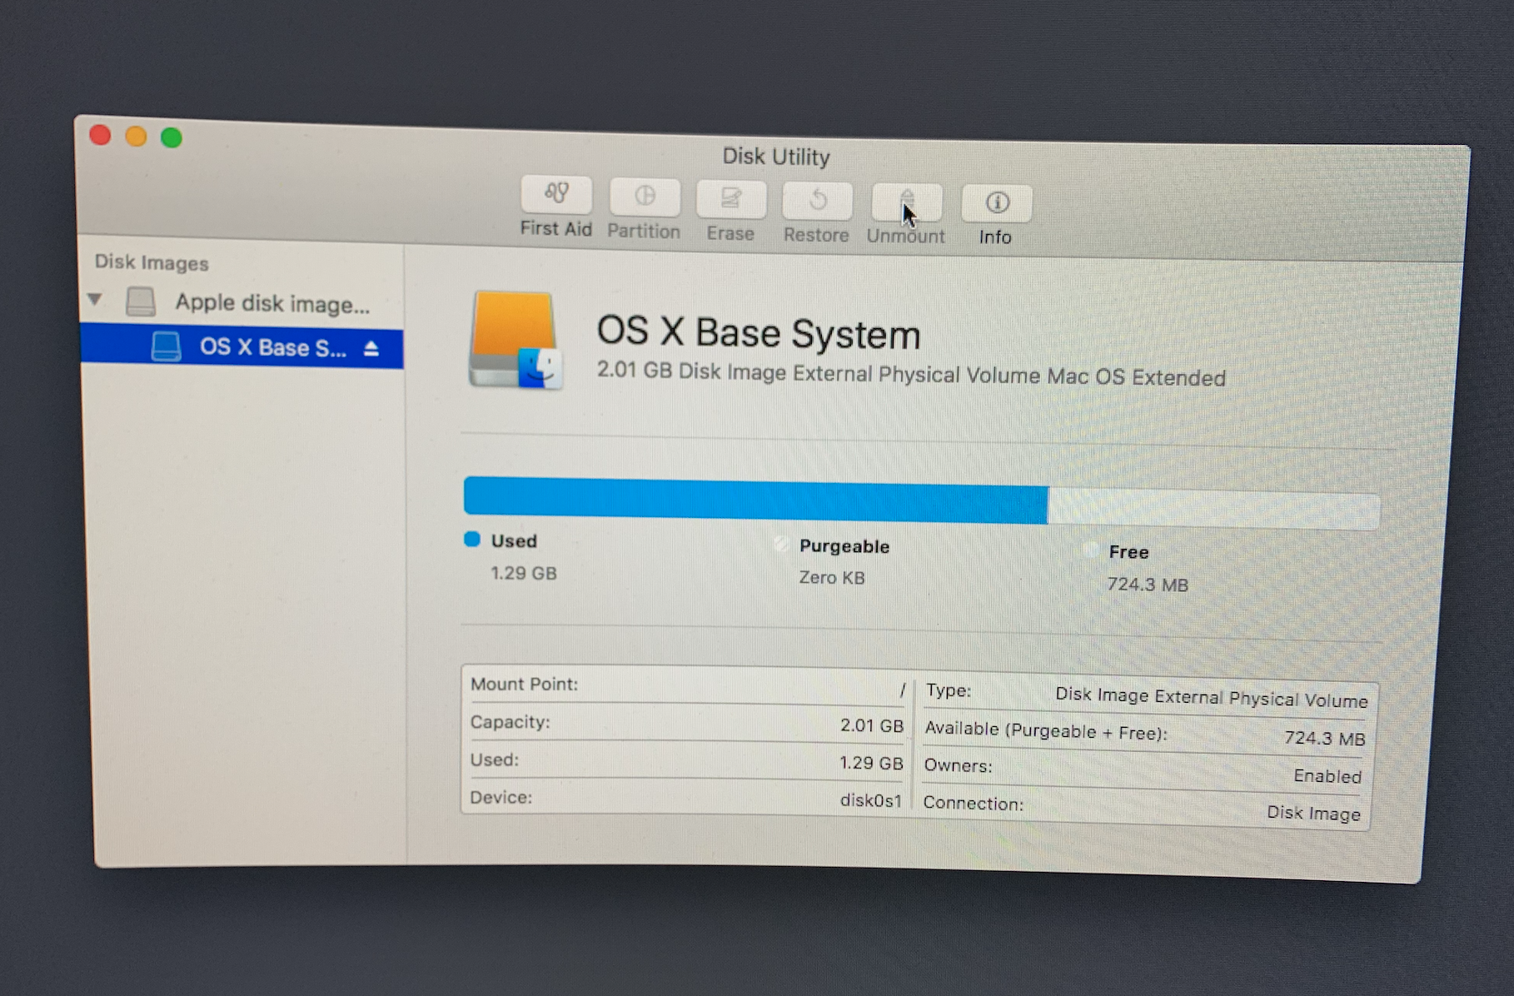Eject OS X Base System in sidebar
Screen dimensions: 1514x996
[x=371, y=348]
